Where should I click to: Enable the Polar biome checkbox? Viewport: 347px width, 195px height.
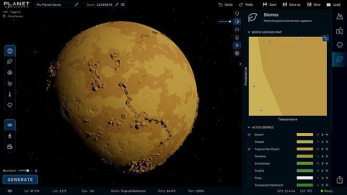point(249,178)
